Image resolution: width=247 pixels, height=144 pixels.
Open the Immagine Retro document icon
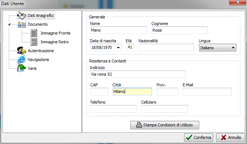click(34, 42)
